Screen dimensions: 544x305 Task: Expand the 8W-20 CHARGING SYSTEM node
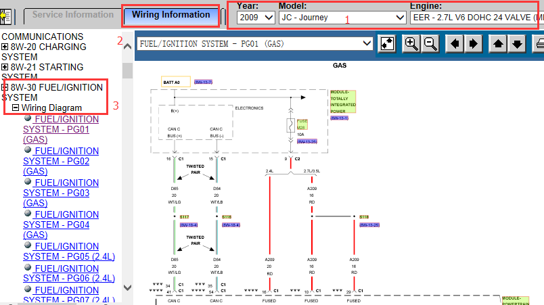pyautogui.click(x=5, y=47)
